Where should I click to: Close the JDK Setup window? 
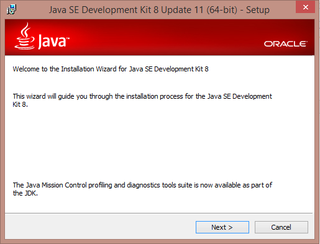click(305, 7)
